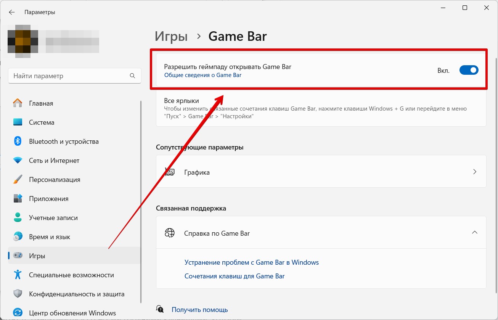
Task: Open Приложения settings section
Action: click(x=74, y=199)
